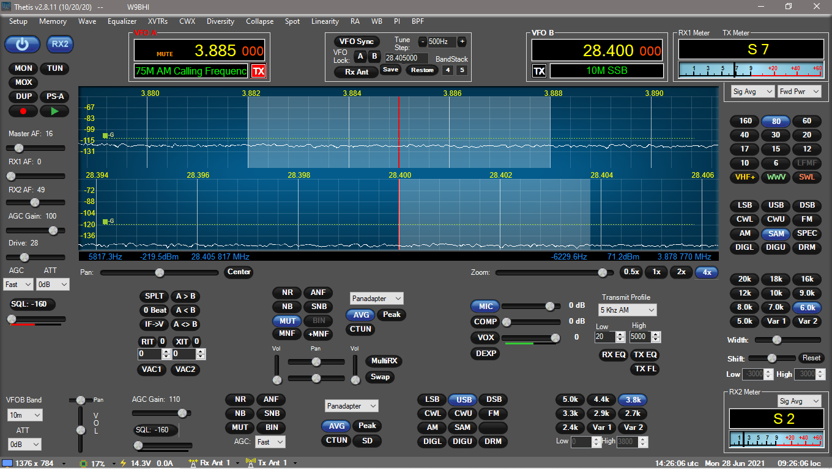832x469 pixels.
Task: Reset filter shift with Reset button
Action: tap(811, 358)
